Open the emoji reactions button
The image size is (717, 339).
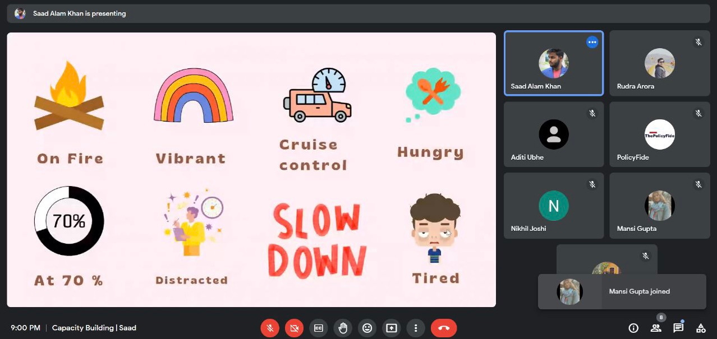click(x=367, y=328)
